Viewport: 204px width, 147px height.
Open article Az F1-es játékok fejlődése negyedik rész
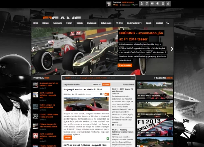point(85,145)
